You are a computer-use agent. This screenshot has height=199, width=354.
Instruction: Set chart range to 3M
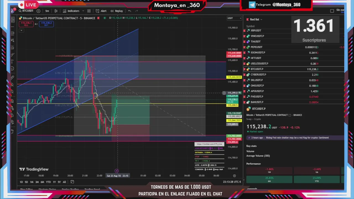click(x=37, y=182)
